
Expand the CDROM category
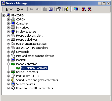8,19
